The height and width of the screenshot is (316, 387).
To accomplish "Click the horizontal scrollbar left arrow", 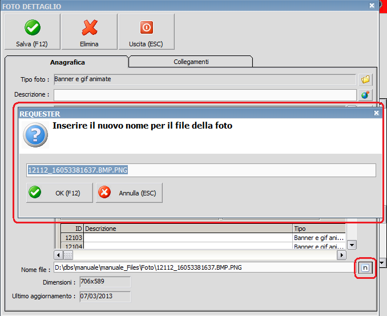I will [x=58, y=255].
